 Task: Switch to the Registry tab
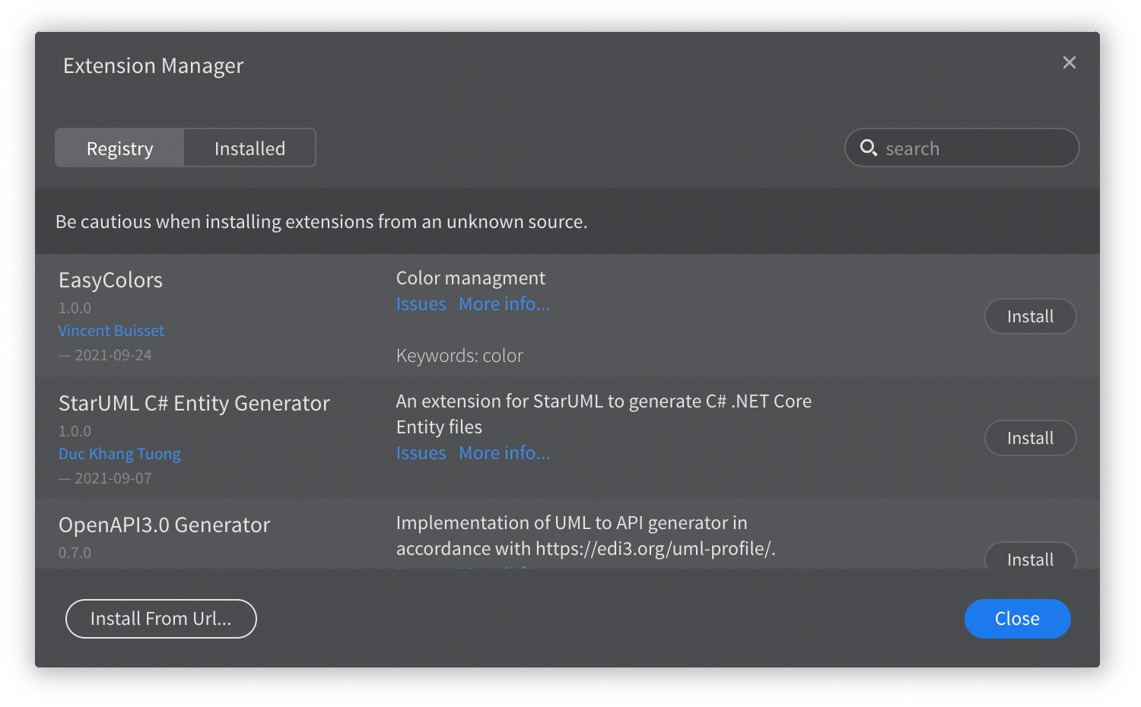click(x=119, y=148)
